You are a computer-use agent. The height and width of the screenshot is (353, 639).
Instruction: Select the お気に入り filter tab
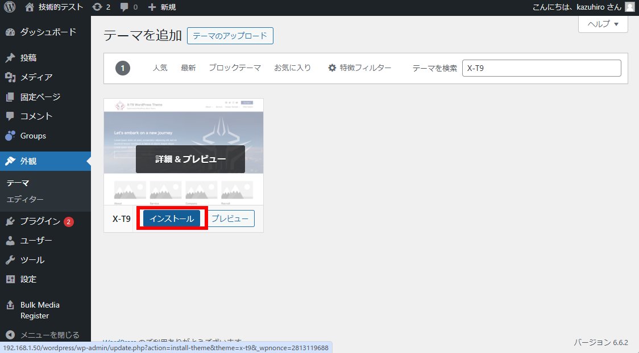pos(292,68)
